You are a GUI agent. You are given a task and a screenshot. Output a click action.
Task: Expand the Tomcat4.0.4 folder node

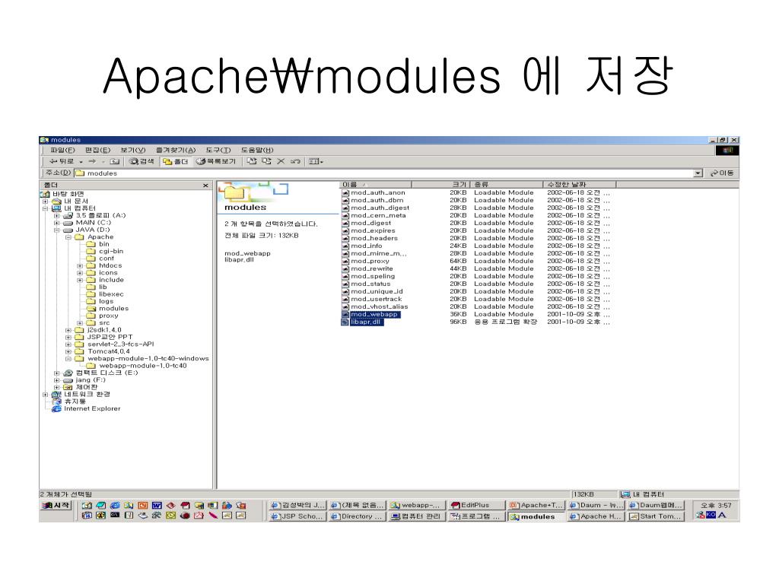68,351
